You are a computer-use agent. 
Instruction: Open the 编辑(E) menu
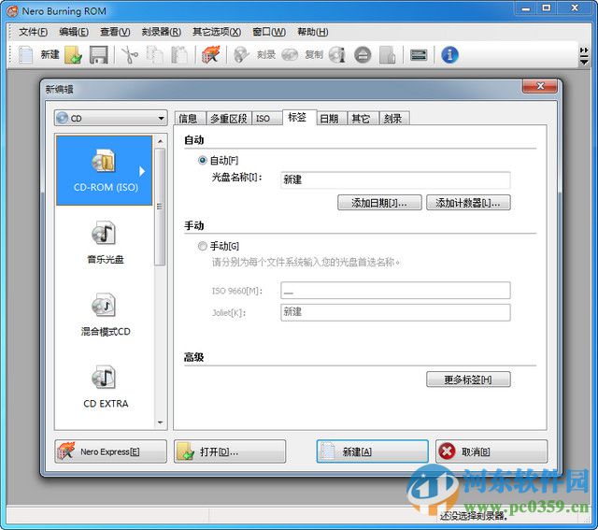[x=74, y=32]
